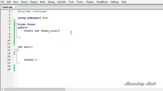Image resolution: width=163 pixels, height=91 pixels.
Task: Open the Search menu
Action: point(24,2)
